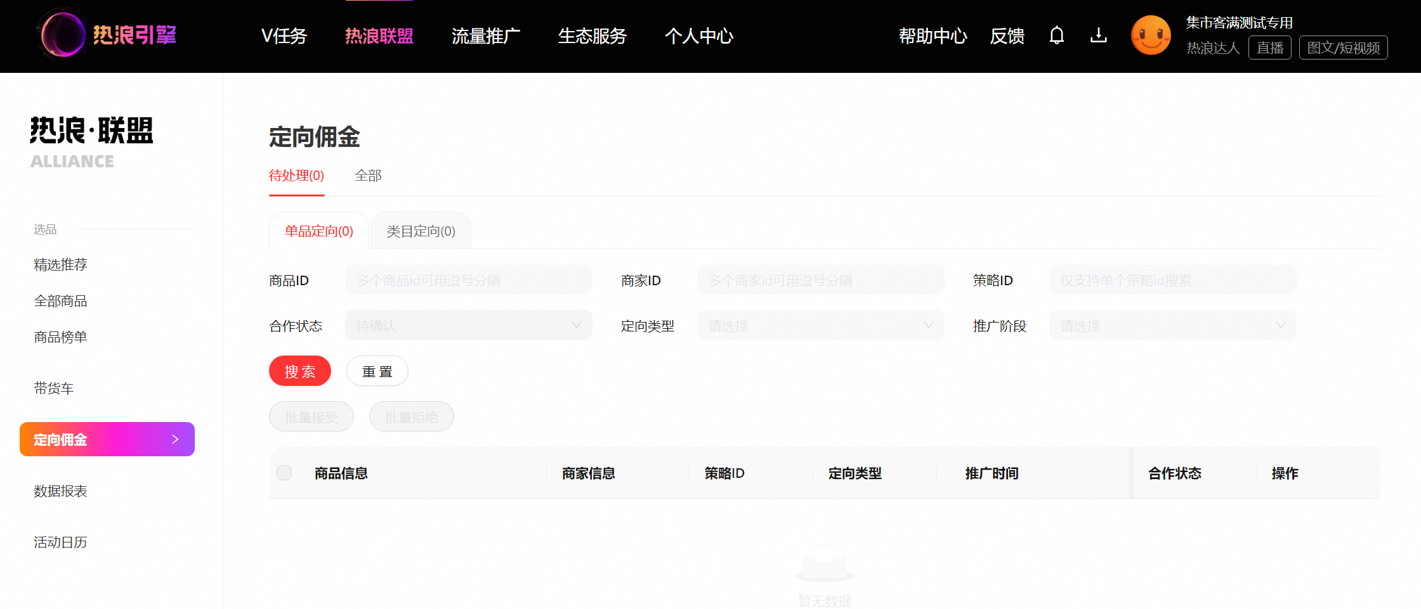Focus the 商家ID input field
This screenshot has height=609, width=1421.
(x=820, y=280)
